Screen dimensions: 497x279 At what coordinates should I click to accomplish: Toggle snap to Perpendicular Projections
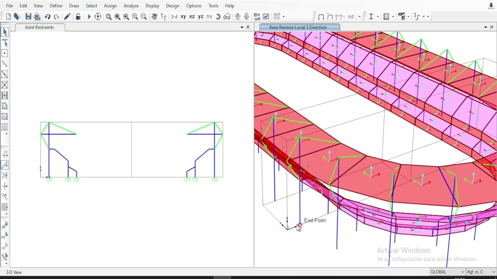click(5, 186)
